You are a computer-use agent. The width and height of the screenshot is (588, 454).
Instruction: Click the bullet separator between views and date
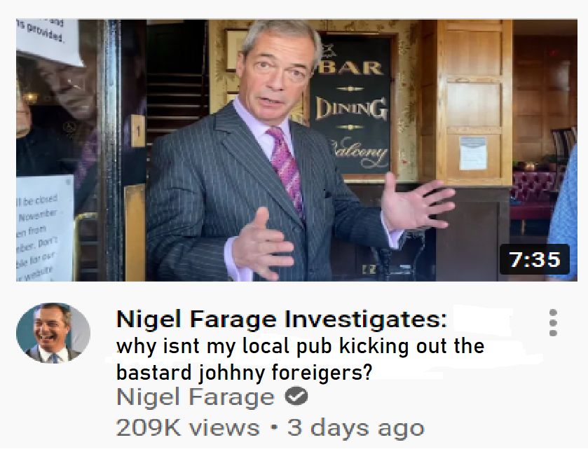[274, 427]
